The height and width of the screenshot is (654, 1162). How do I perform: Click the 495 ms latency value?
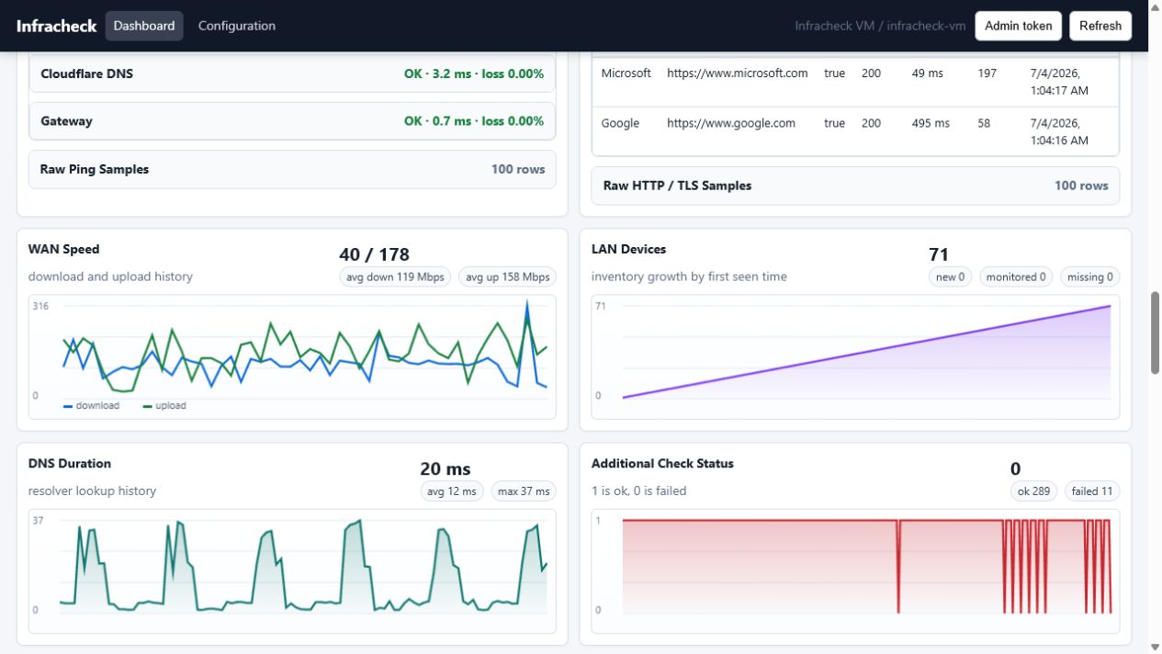pyautogui.click(x=931, y=123)
